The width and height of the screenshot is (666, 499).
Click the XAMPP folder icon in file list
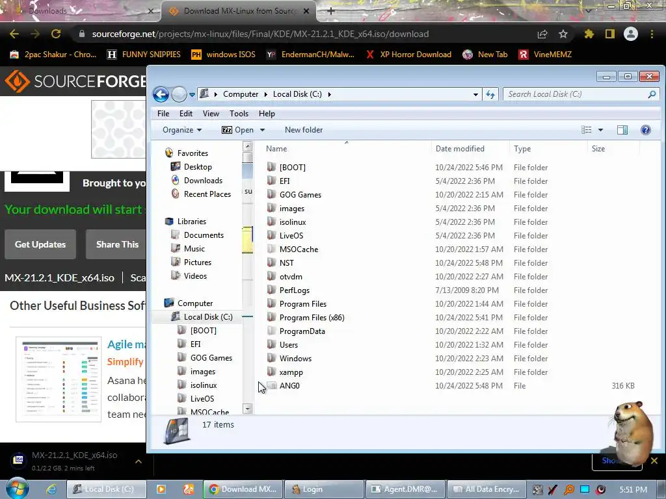pos(271,372)
